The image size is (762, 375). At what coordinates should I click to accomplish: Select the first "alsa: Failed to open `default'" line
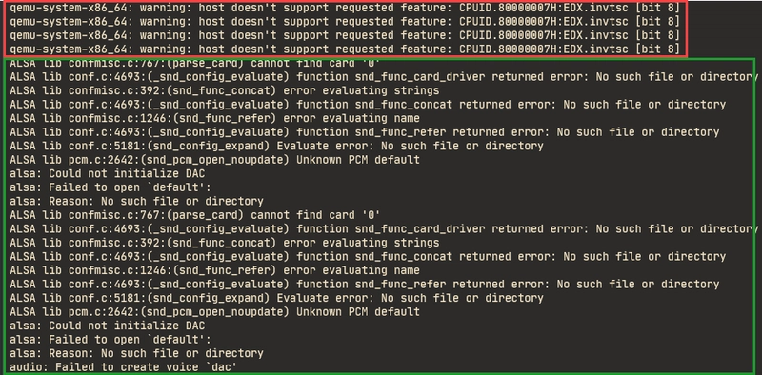tap(110, 187)
